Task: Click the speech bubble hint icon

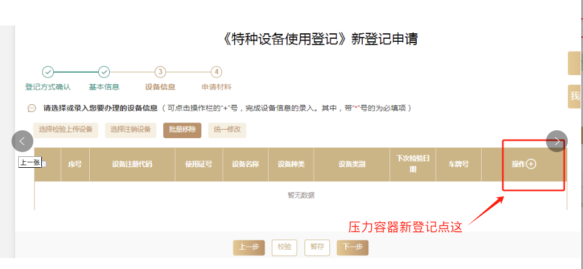Action: (x=32, y=108)
